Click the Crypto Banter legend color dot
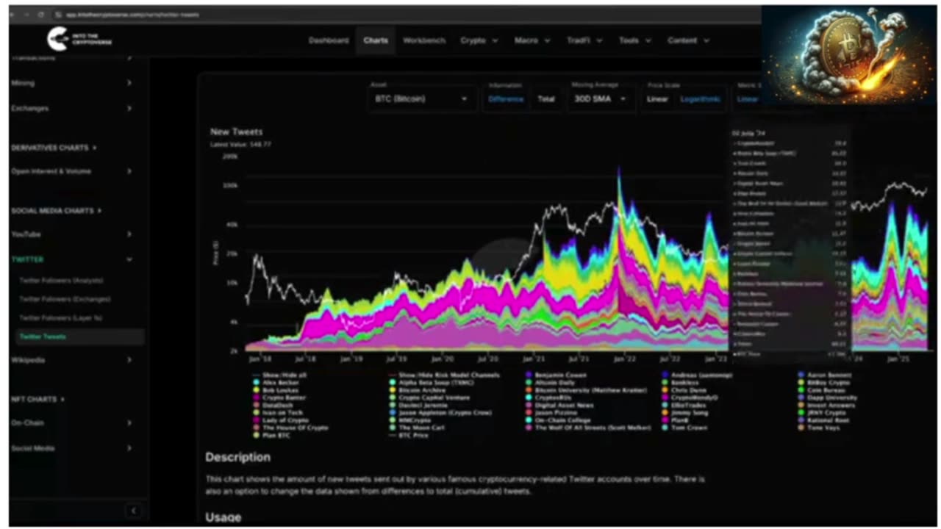 point(256,397)
